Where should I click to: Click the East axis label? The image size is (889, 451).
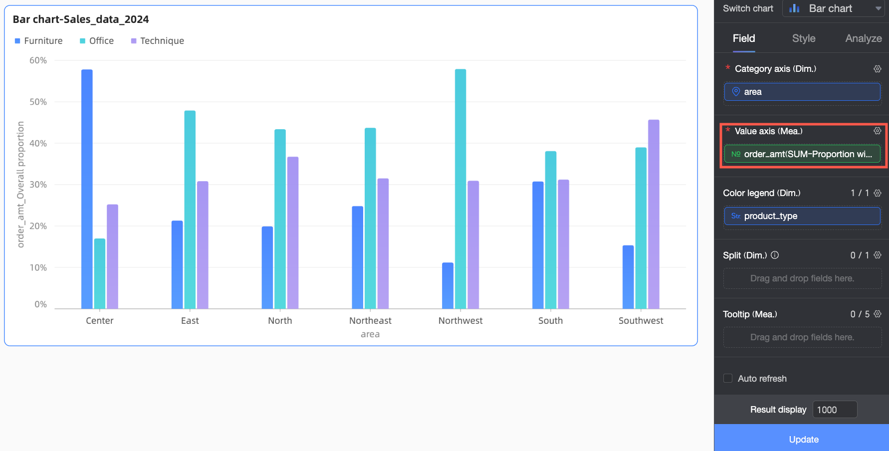point(190,321)
